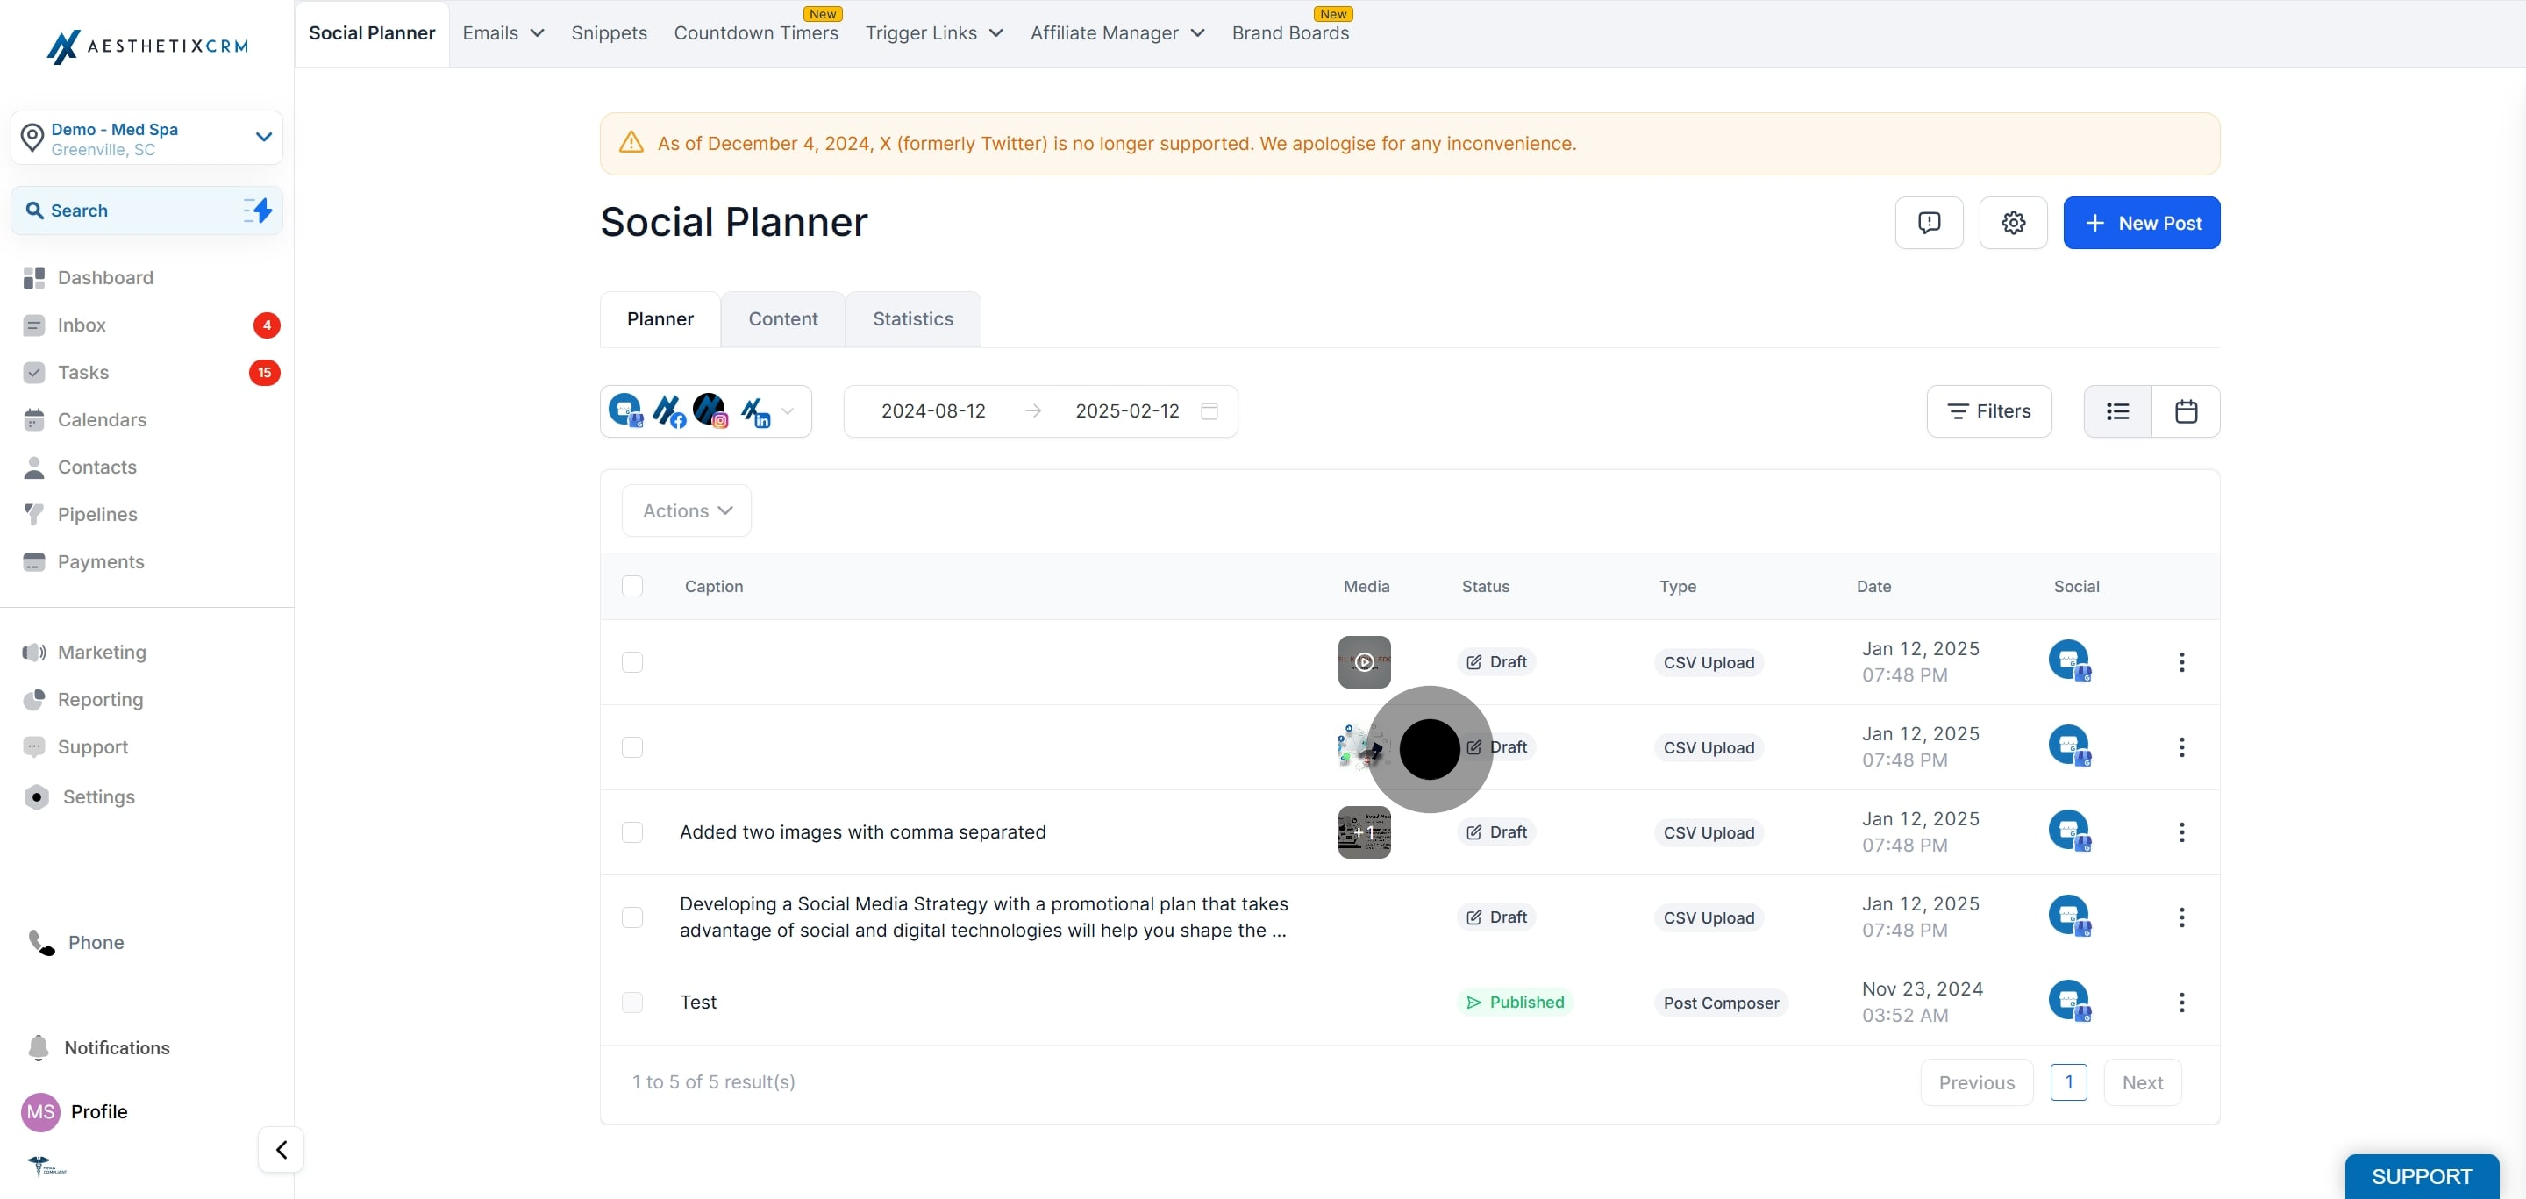
Task: Switch to calendar view
Action: coord(2186,411)
